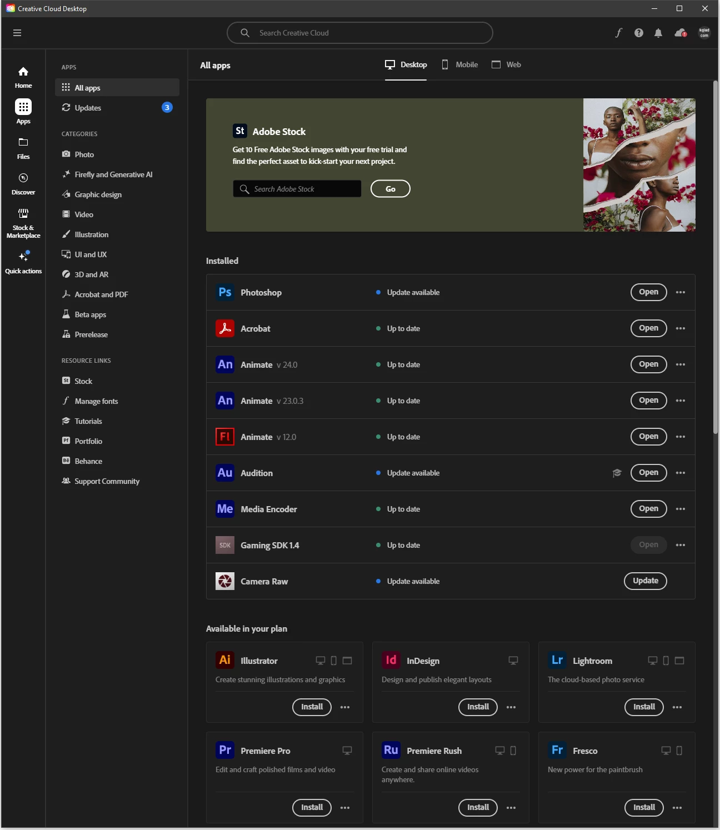The image size is (720, 830).
Task: Click the Camera Raw app icon
Action: pyautogui.click(x=225, y=581)
